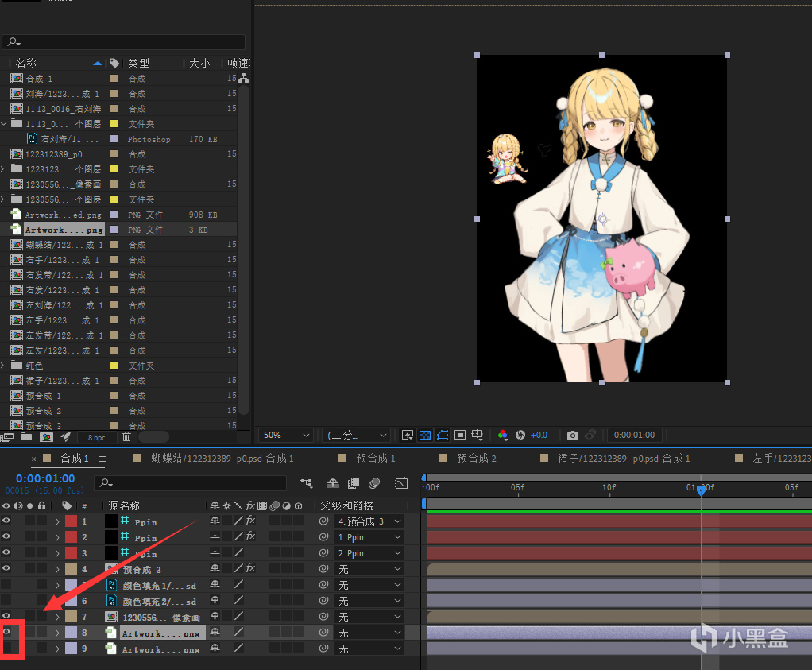Screen dimensions: 812x670
Task: Click the 类型 column header
Action: pyautogui.click(x=138, y=63)
